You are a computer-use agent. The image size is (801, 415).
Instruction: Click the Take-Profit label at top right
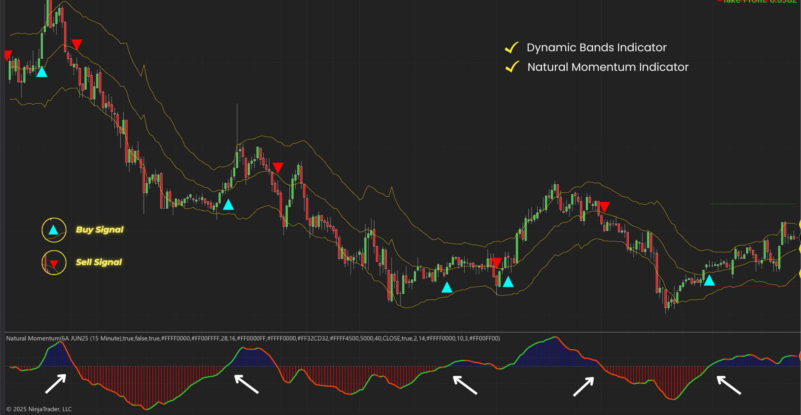point(759,2)
